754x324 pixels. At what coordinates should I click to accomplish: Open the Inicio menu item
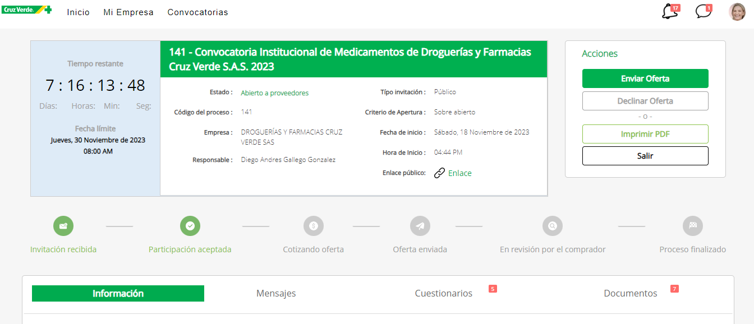point(78,12)
